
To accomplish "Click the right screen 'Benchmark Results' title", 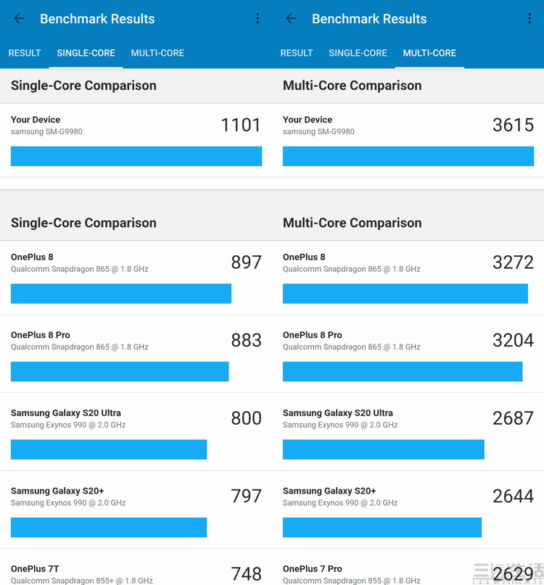I will pyautogui.click(x=369, y=19).
